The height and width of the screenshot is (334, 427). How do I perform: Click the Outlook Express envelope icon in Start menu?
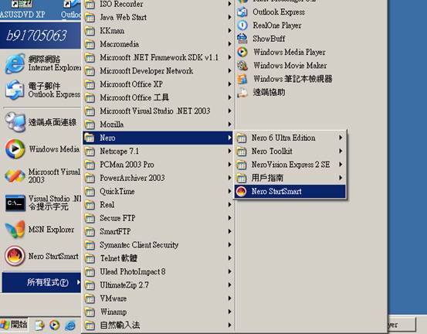pyautogui.click(x=15, y=90)
